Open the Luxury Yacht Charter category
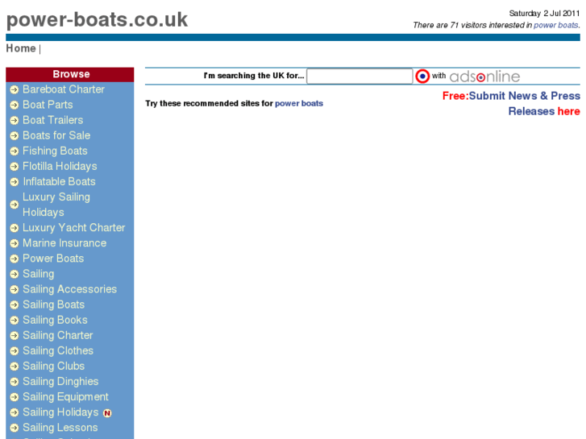Screen dimensions: 586x439 [74, 227]
